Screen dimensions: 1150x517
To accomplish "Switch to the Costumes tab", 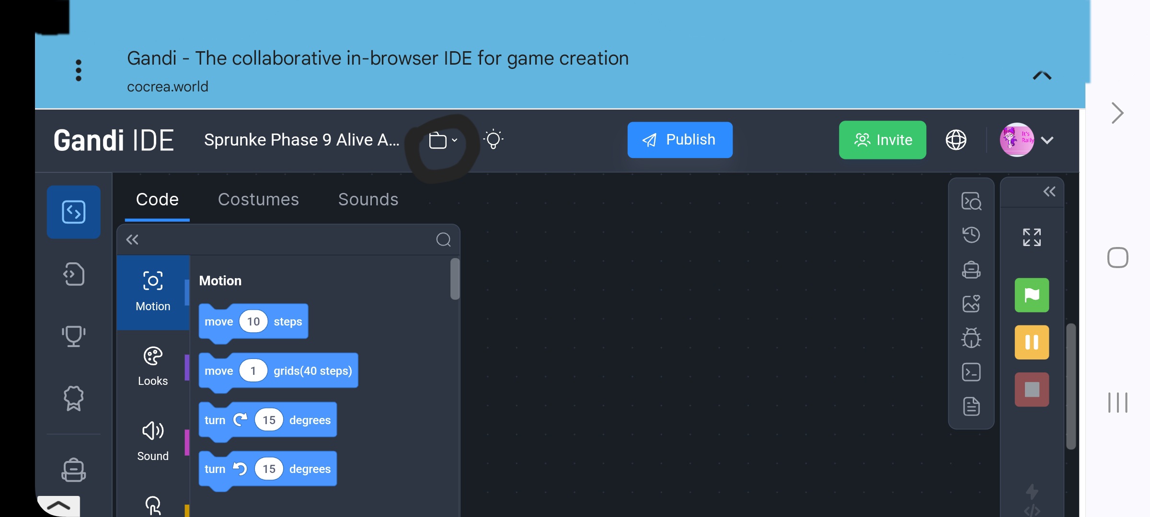I will coord(258,199).
